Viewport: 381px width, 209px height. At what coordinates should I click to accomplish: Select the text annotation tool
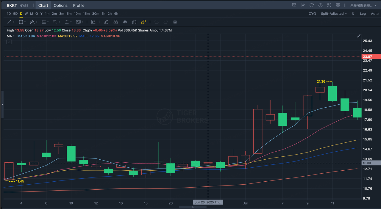(x=78, y=22)
